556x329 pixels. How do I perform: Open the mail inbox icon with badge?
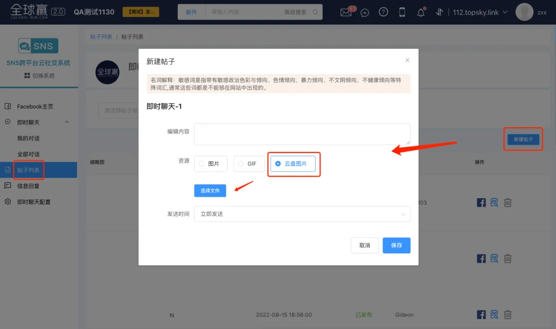(346, 13)
